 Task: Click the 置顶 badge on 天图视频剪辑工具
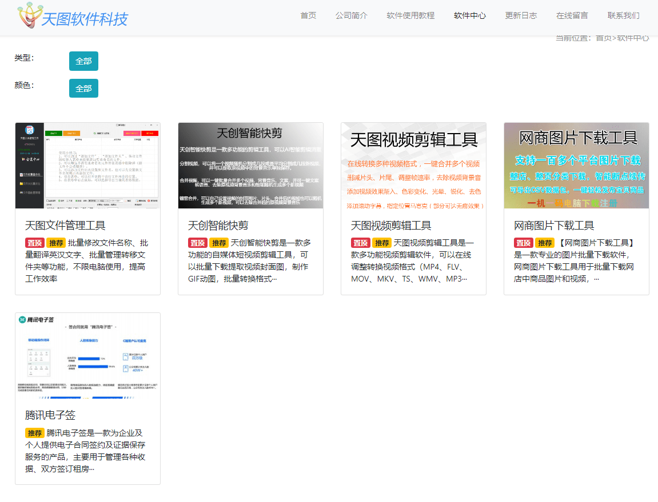tap(361, 242)
